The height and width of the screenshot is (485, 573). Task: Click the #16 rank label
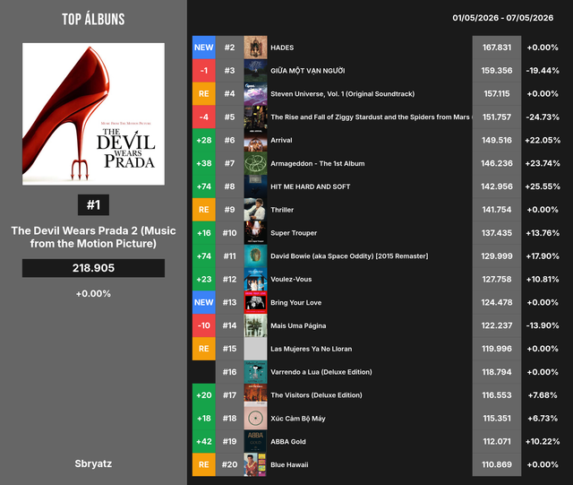[230, 372]
